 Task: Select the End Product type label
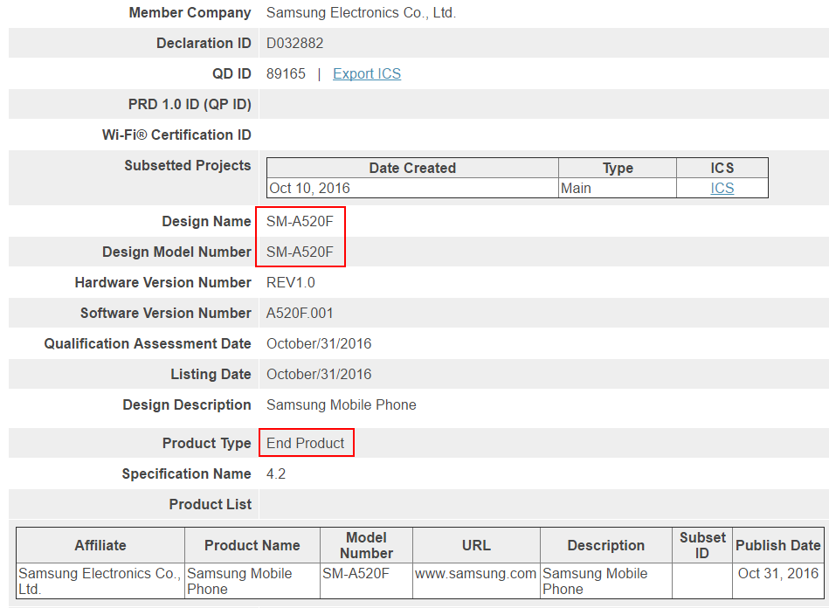[x=305, y=443]
